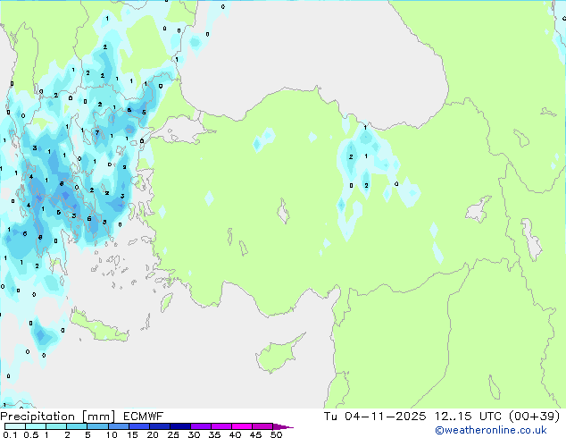
Task: Click the legend label 25
Action: [x=173, y=434]
